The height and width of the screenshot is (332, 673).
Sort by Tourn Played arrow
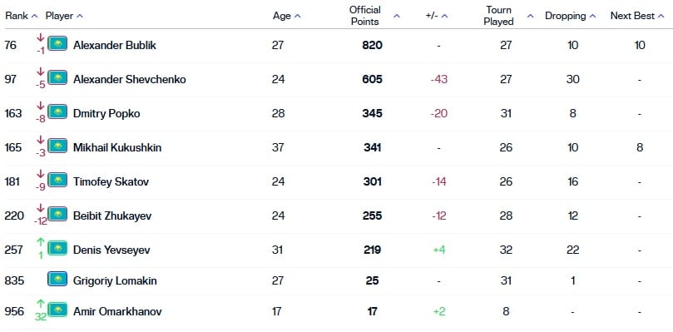pos(531,17)
